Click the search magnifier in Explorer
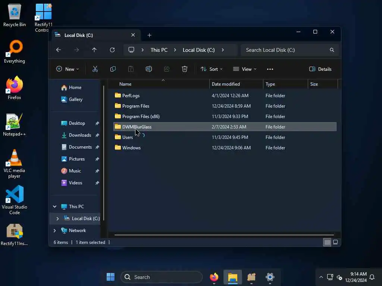 point(332,50)
